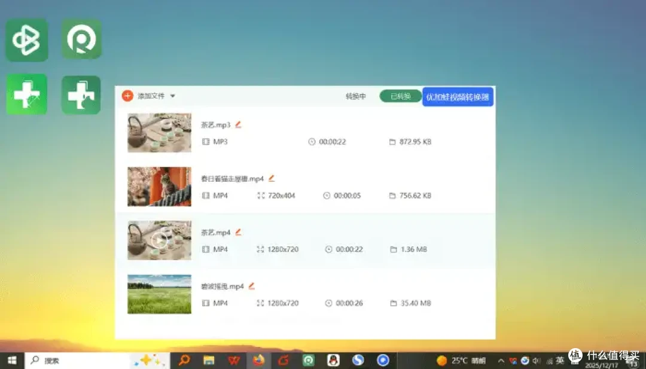Click the MP3 format label

220,142
